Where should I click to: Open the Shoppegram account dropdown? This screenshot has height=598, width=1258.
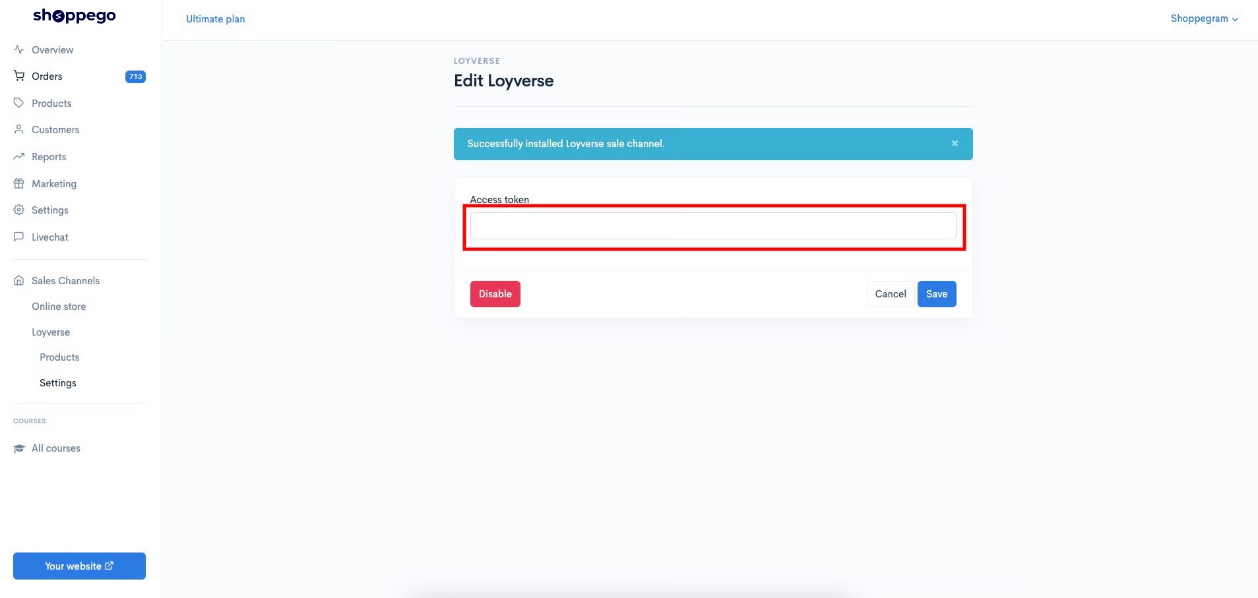pyautogui.click(x=1205, y=18)
